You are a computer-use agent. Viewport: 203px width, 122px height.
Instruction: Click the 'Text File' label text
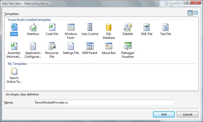pos(165,34)
